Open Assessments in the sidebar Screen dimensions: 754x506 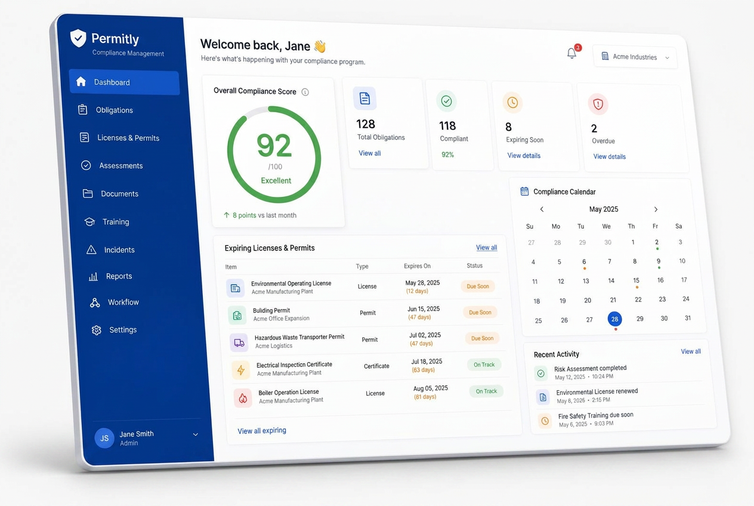click(112, 165)
